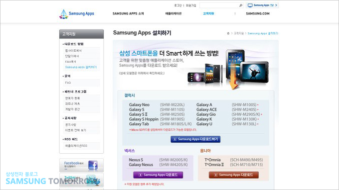The height and width of the screenshot is (190, 339).
Task: Click the 갤럭시 section heading
Action: pyautogui.click(x=130, y=95)
